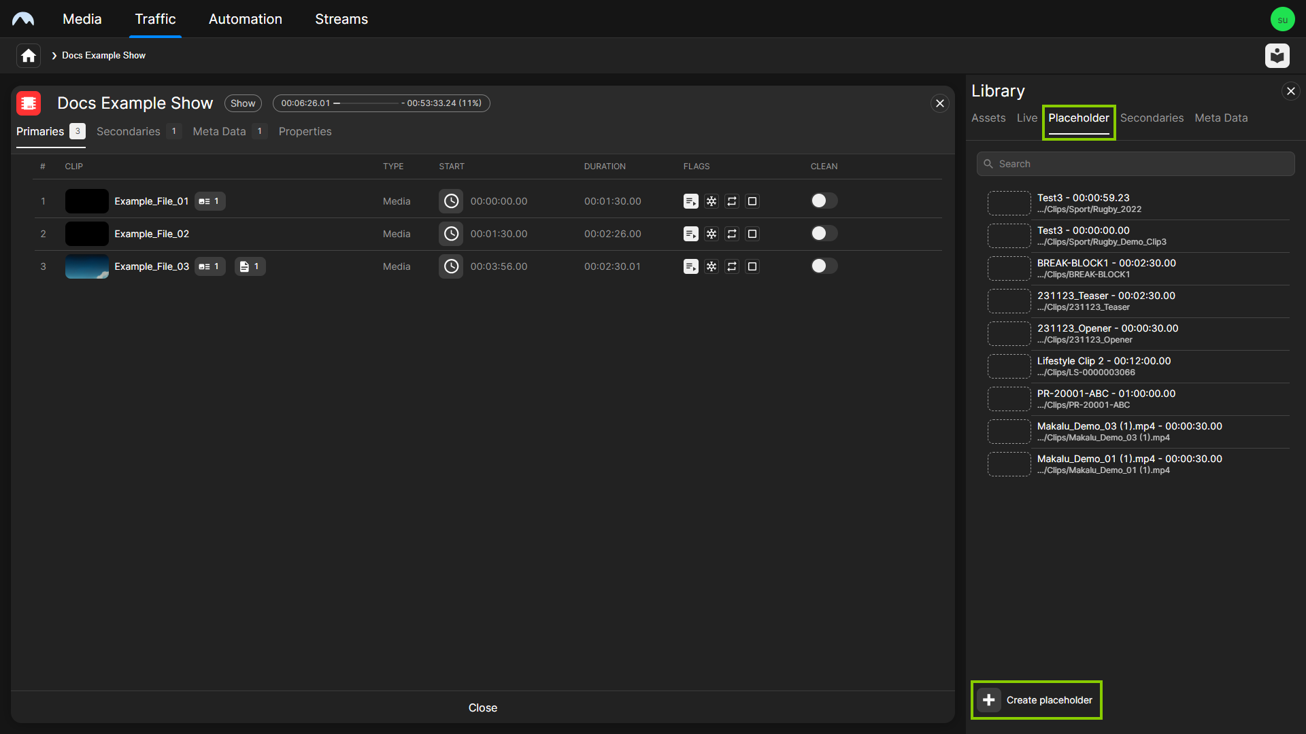Screen dimensions: 1306x734
Task: Enable the Clean toggle for Example_File_01
Action: coord(823,200)
